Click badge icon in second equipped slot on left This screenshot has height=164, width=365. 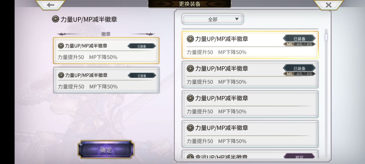point(61,75)
